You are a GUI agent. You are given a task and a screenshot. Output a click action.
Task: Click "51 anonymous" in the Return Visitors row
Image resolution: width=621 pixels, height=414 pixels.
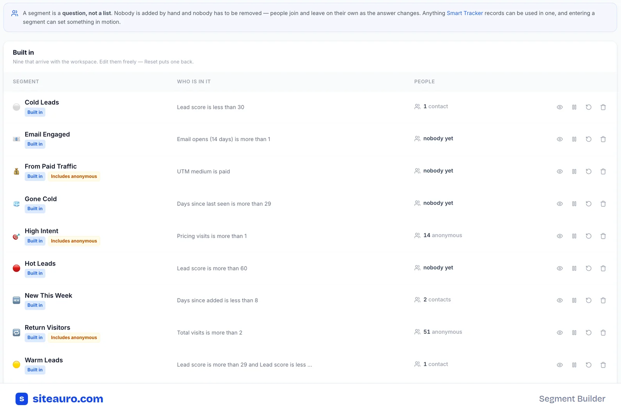coord(442,332)
